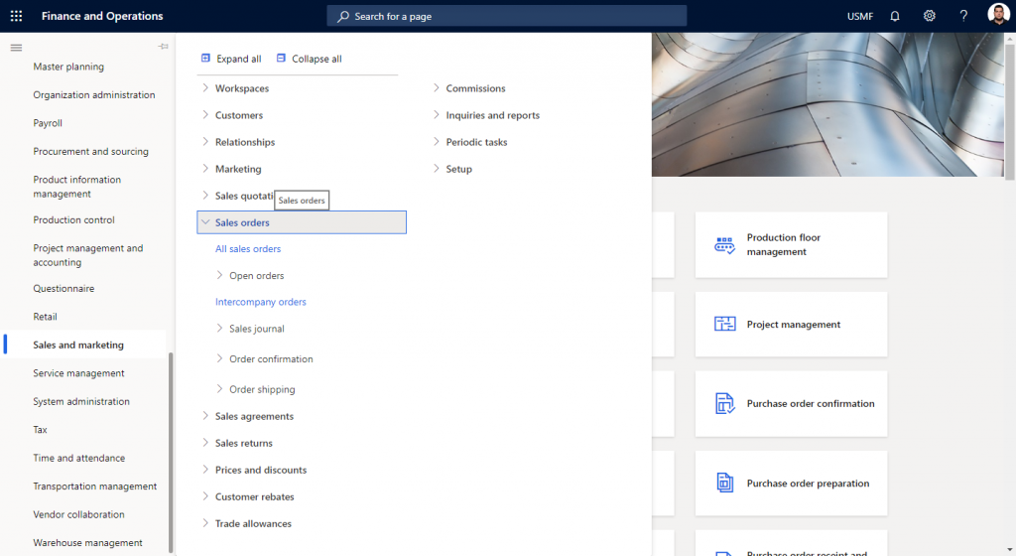Open Project management and accounting module
The width and height of the screenshot is (1016, 556).
88,255
